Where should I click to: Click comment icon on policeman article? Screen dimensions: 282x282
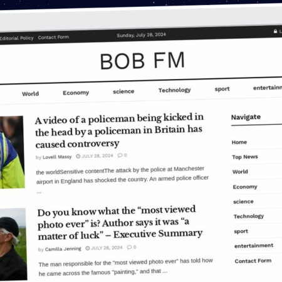click(x=120, y=155)
